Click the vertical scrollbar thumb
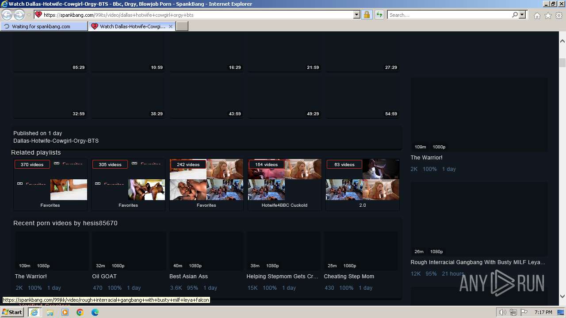 click(x=562, y=62)
